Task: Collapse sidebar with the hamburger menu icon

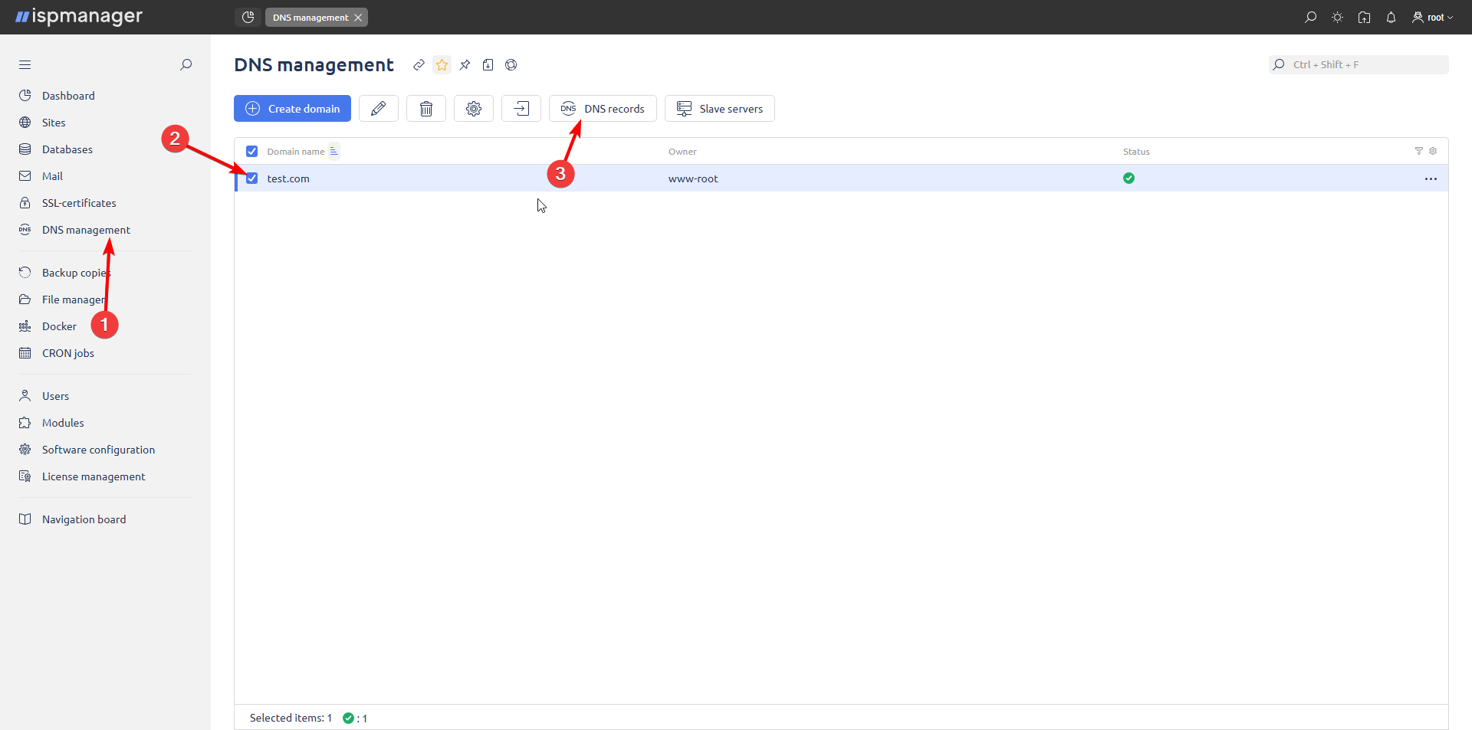Action: tap(25, 65)
